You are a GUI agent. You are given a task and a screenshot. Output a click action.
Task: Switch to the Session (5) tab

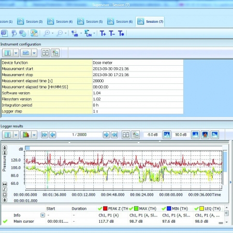coord(90,22)
